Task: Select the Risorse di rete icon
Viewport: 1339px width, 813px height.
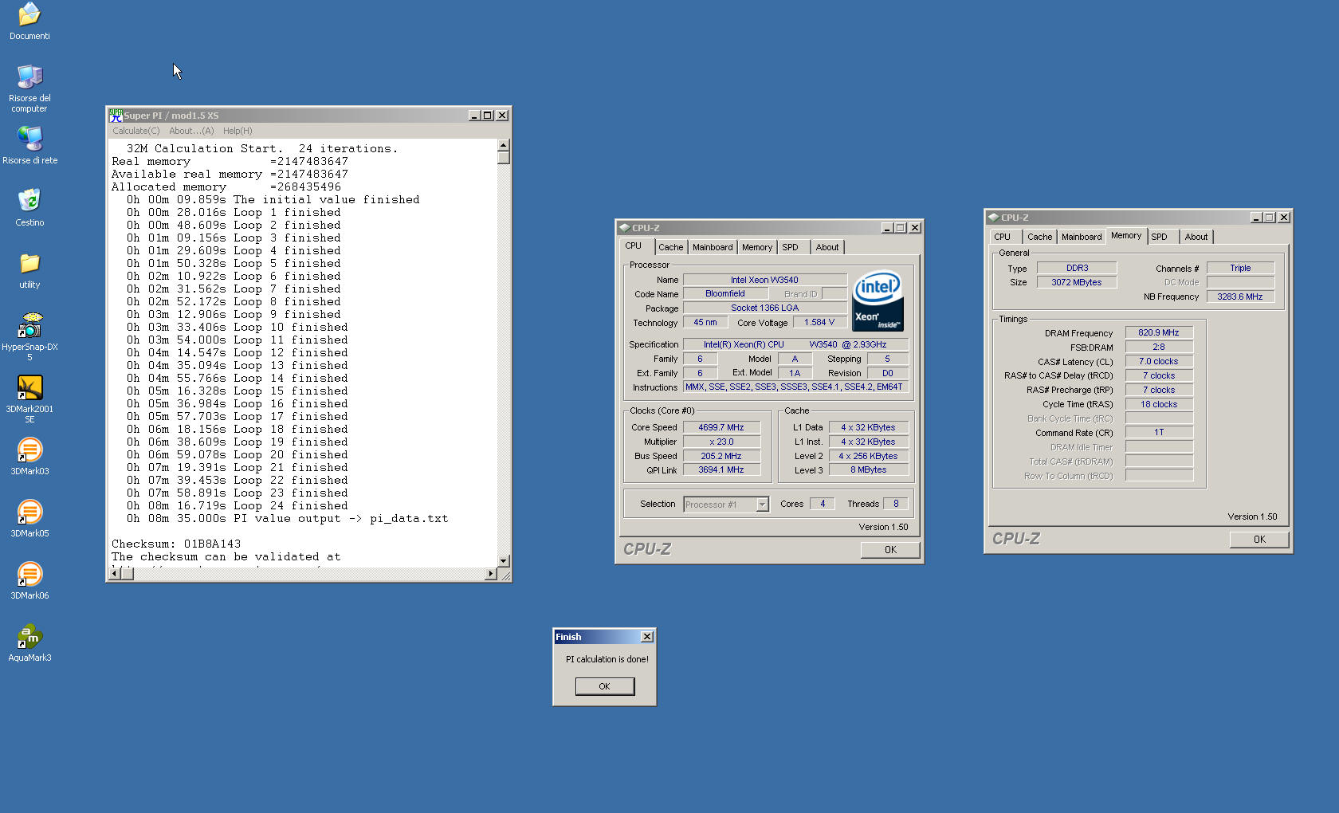Action: (29, 139)
